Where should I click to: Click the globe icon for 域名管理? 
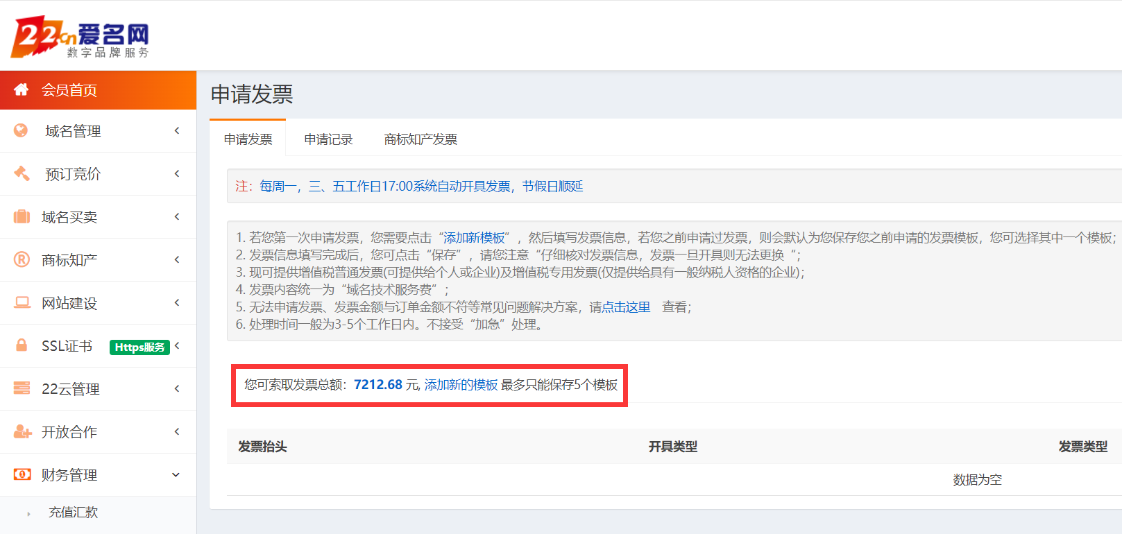[x=22, y=130]
